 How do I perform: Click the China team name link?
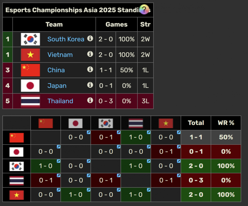coord(56,70)
